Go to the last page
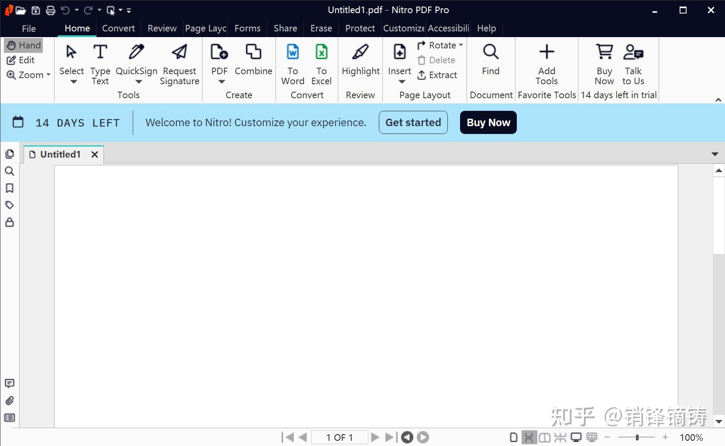 [391, 437]
